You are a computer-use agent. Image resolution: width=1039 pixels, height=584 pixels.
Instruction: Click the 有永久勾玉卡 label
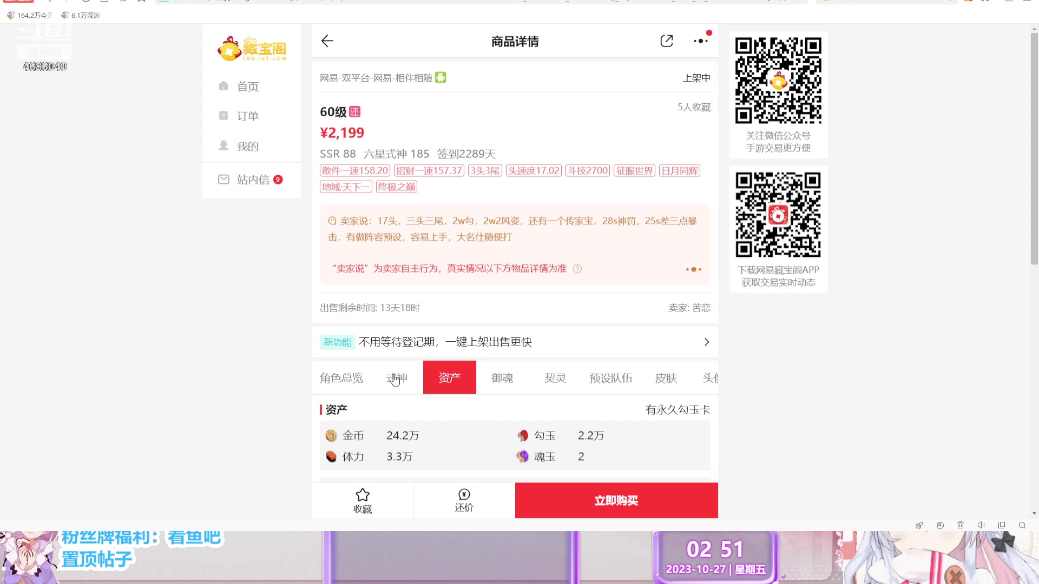pos(678,410)
